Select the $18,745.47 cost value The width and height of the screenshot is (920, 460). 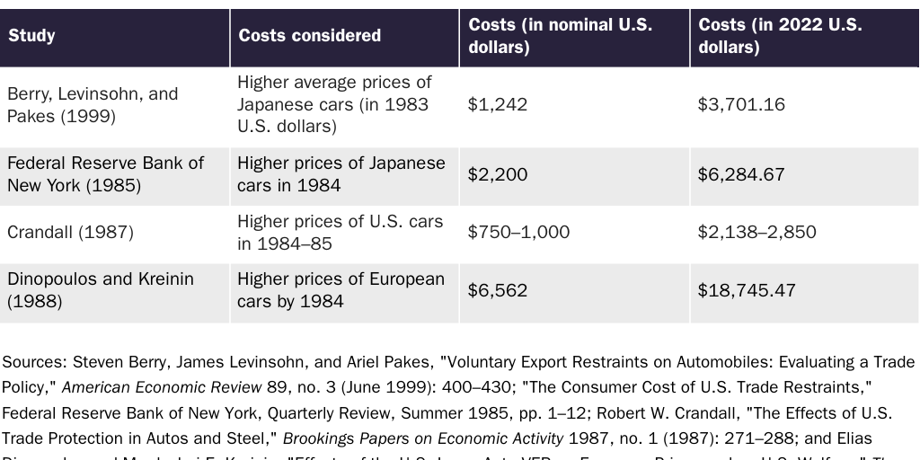tap(746, 290)
